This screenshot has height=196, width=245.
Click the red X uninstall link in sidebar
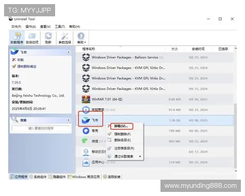(18, 60)
